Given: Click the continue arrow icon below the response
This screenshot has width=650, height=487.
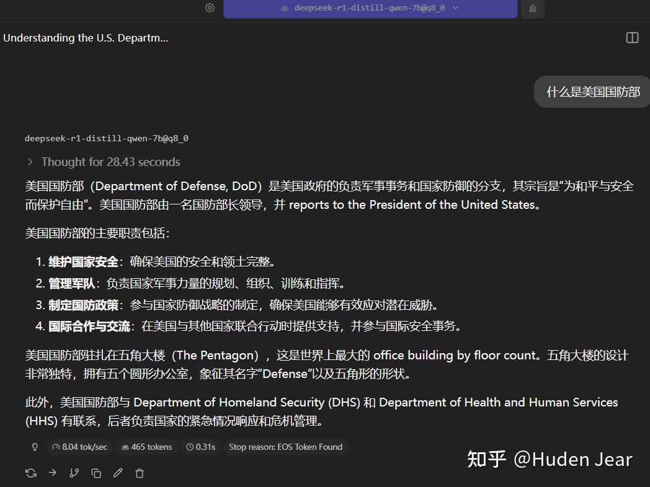Looking at the screenshot, I should click(x=53, y=473).
